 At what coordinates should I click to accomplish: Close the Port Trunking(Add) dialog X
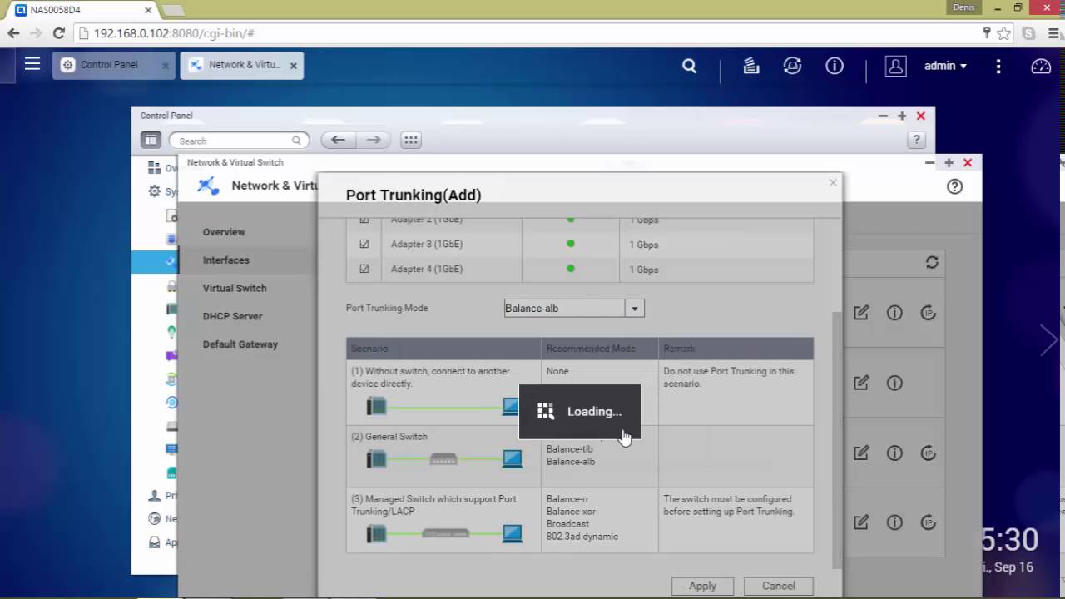(x=833, y=182)
